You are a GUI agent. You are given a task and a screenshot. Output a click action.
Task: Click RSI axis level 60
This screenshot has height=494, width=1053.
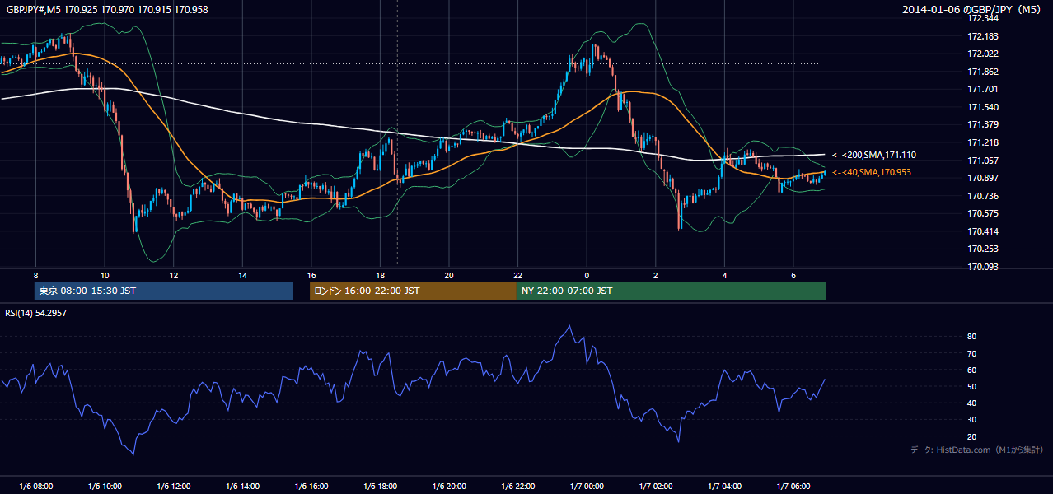click(972, 370)
